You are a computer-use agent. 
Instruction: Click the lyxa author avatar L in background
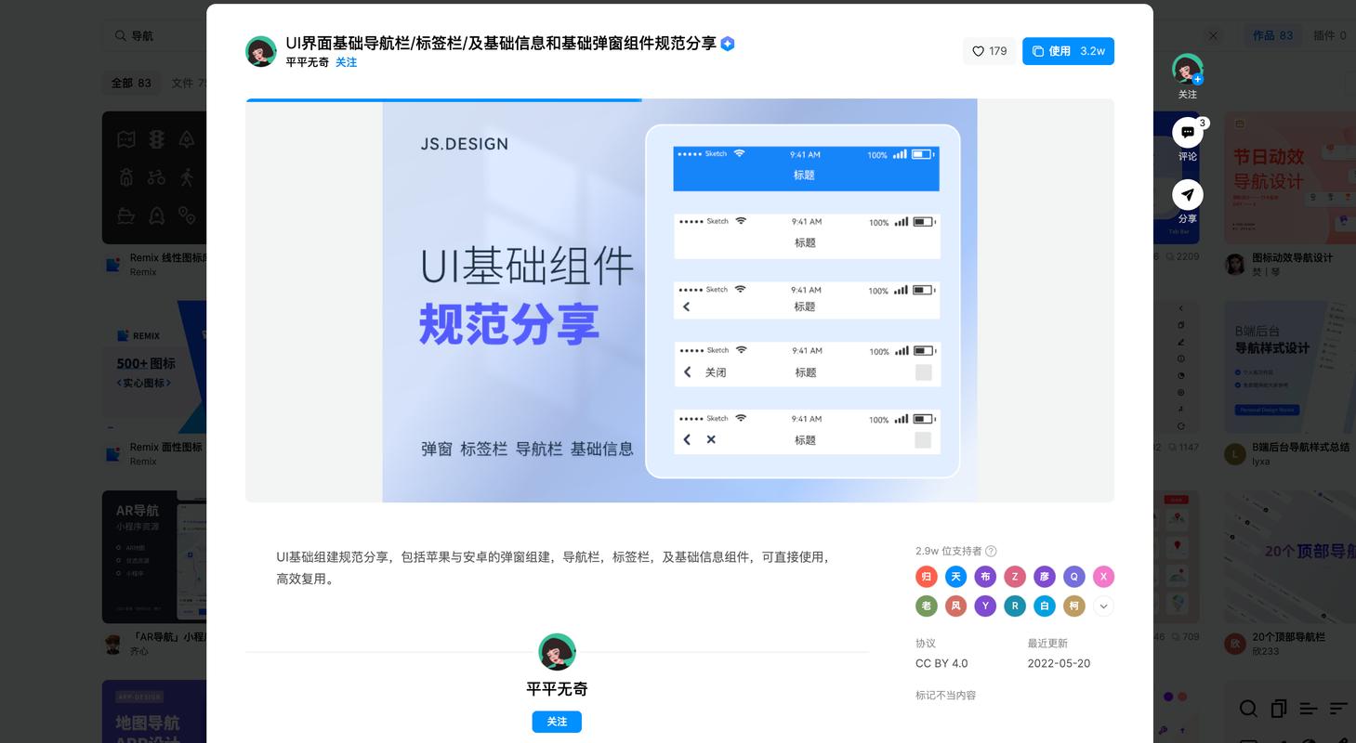pyautogui.click(x=1234, y=454)
